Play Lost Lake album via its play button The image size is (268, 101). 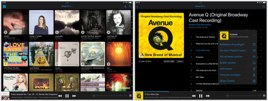(x=57, y=32)
